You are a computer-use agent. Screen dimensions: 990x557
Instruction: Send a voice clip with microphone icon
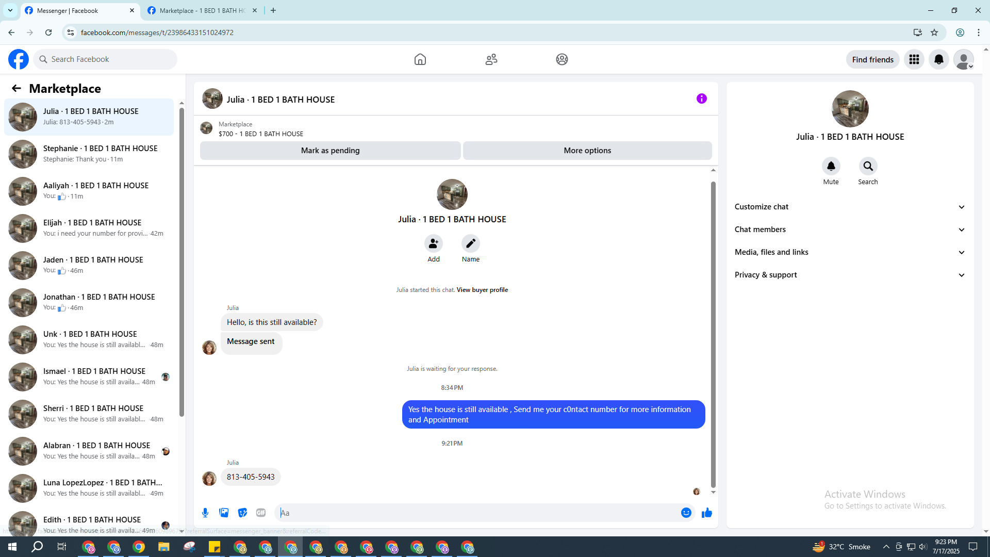click(205, 513)
